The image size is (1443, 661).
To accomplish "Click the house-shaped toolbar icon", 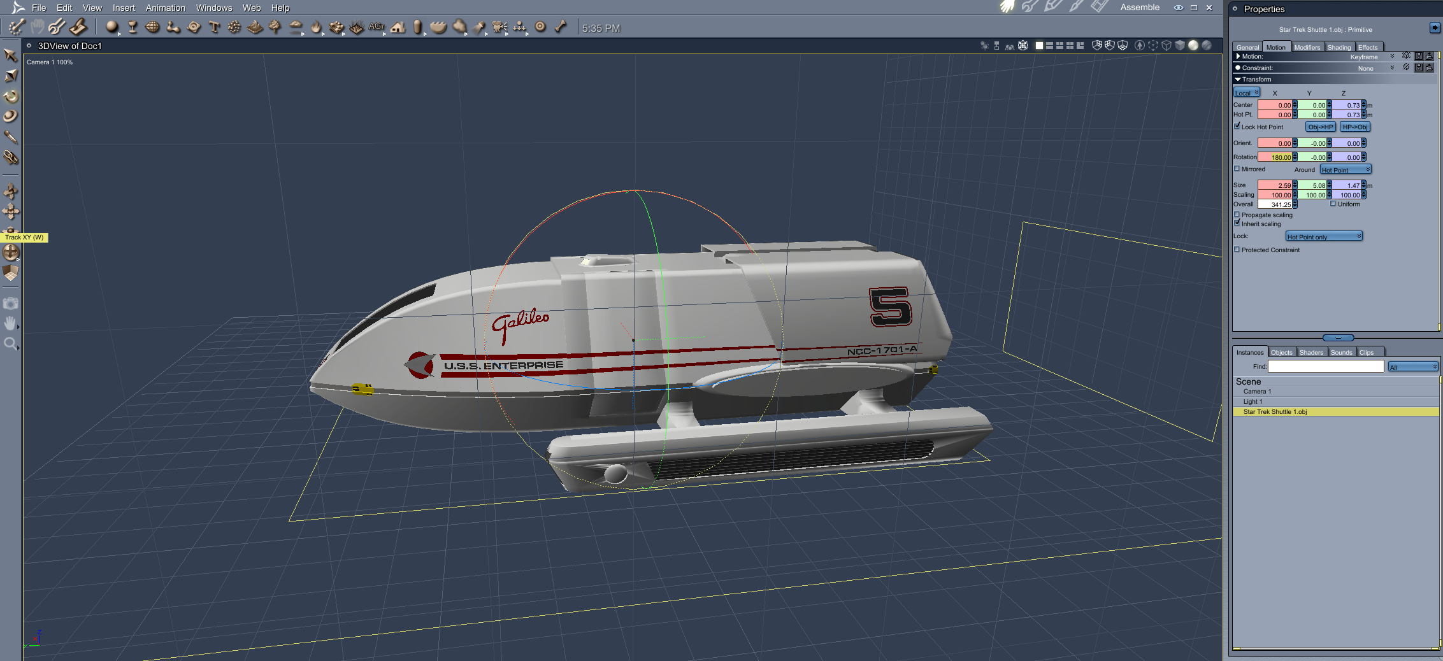I will pos(398,27).
